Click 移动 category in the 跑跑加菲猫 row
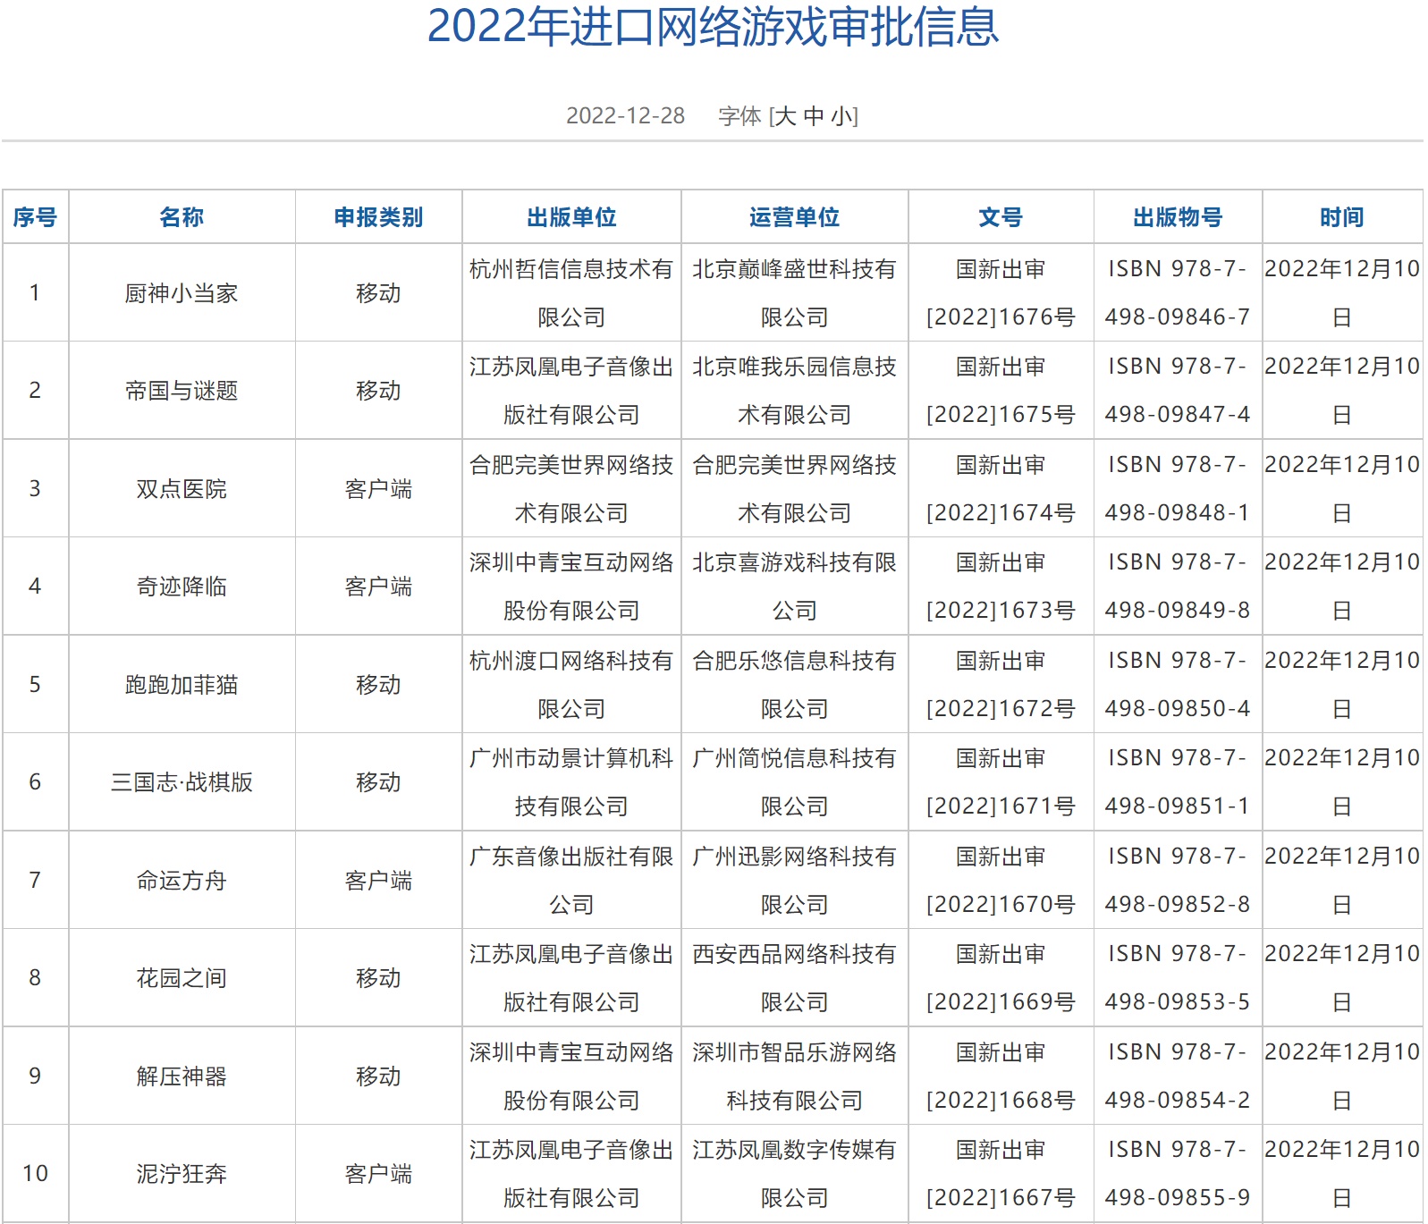The image size is (1428, 1224). click(x=378, y=685)
